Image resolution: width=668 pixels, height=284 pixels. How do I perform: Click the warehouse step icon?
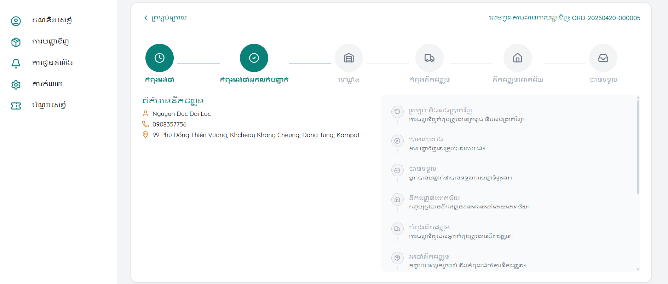point(349,58)
